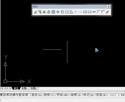The width and height of the screenshot is (125, 102).
Task: Select the Extend tool
Action: 80,12
